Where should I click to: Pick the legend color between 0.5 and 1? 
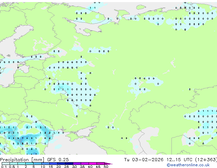click(14, 164)
